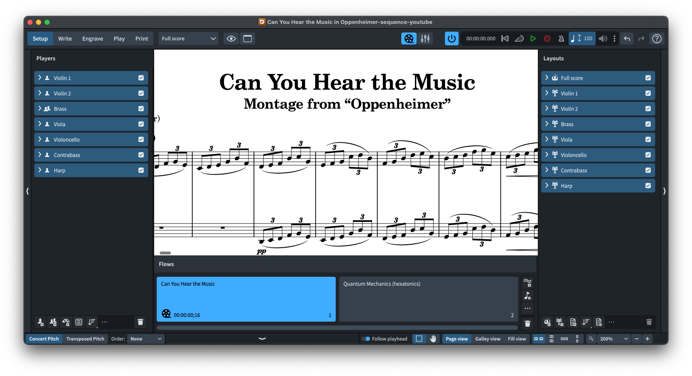Screen dimensions: 692x376
Task: Click the Flows horizontal scrollbar
Action: (337, 328)
